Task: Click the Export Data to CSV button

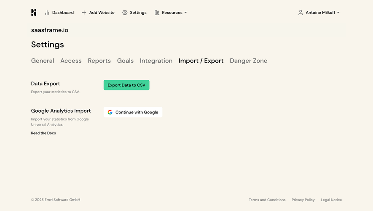Action: tap(126, 85)
